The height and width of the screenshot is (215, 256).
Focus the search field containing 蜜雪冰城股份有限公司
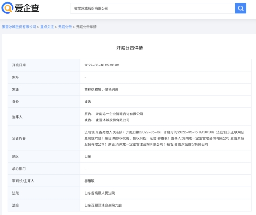pyautogui.click(x=152, y=8)
